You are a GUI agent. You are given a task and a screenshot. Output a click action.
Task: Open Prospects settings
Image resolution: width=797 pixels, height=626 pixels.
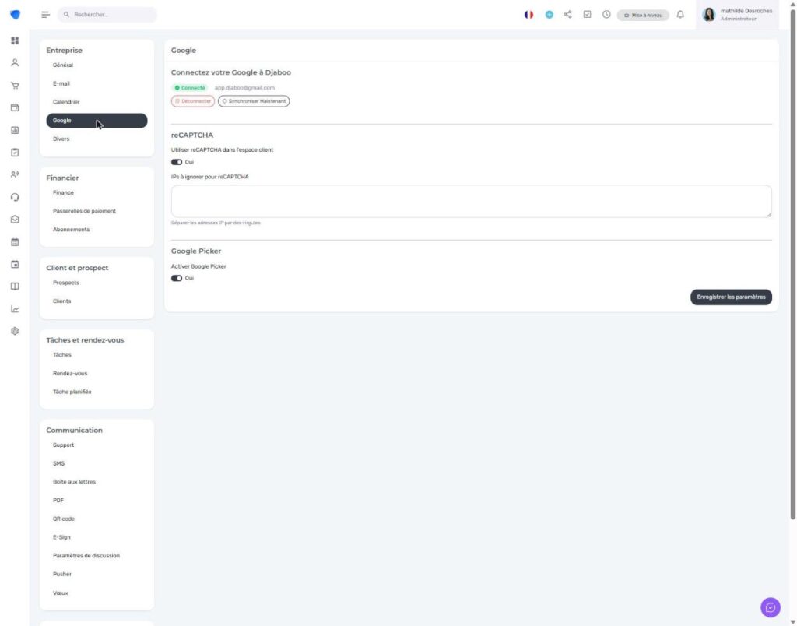(66, 283)
